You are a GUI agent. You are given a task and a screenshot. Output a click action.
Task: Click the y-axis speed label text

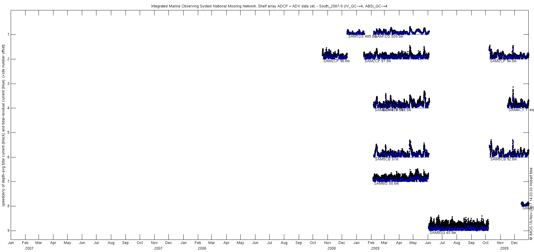pyautogui.click(x=4, y=125)
